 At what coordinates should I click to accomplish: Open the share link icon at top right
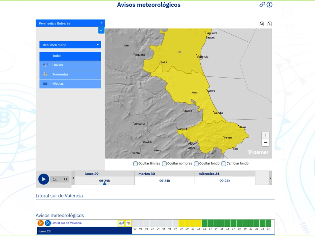pos(262,4)
